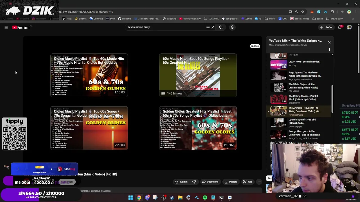
Task: Open the songrequest bookmark
Action: [x=230, y=19]
